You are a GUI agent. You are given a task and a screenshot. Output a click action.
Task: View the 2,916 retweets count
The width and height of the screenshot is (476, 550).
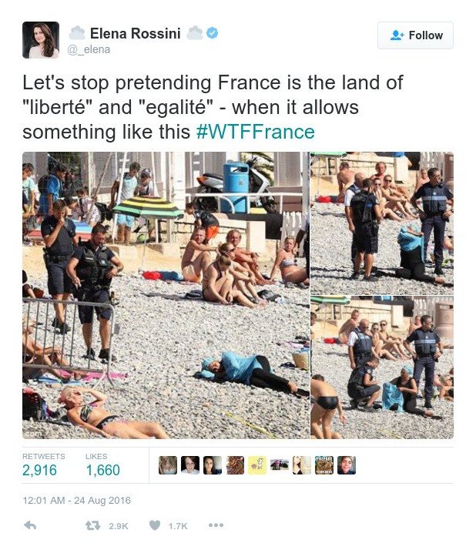click(x=39, y=470)
